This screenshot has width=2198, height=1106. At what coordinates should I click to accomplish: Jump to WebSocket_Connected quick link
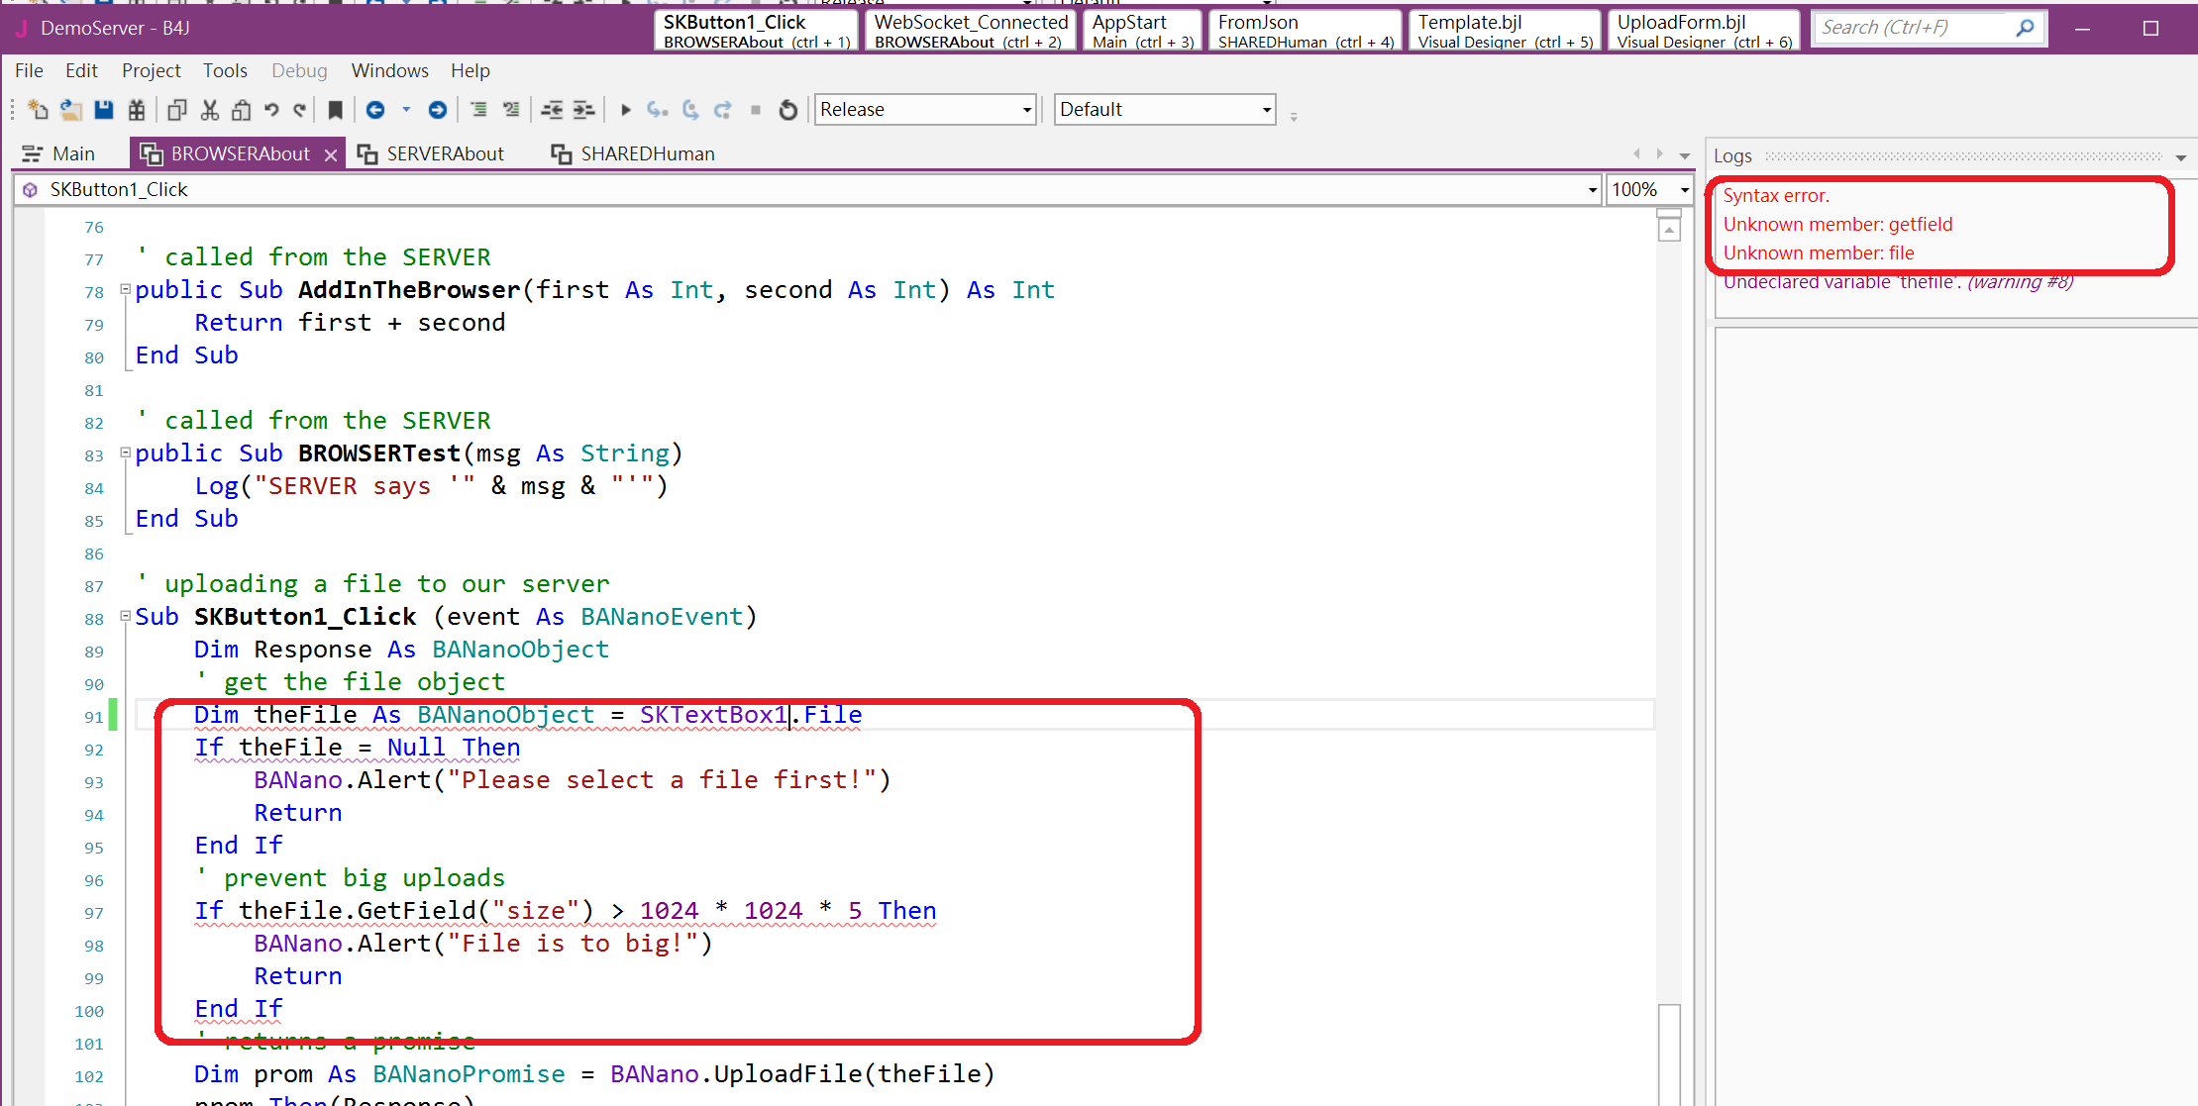click(969, 30)
